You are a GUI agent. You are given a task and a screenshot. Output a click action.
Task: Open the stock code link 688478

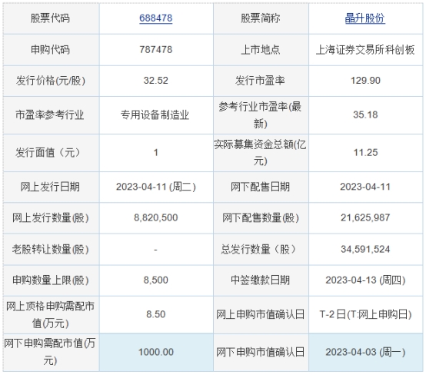coord(155,18)
